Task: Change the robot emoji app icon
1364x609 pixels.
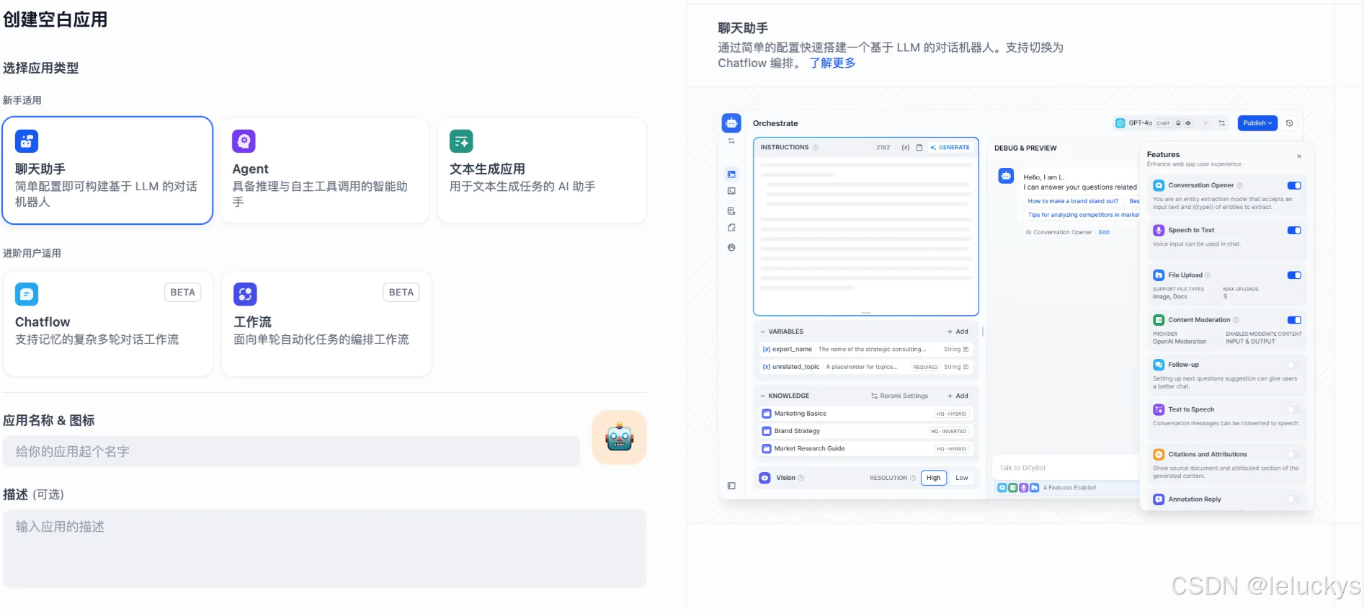Action: click(x=620, y=437)
